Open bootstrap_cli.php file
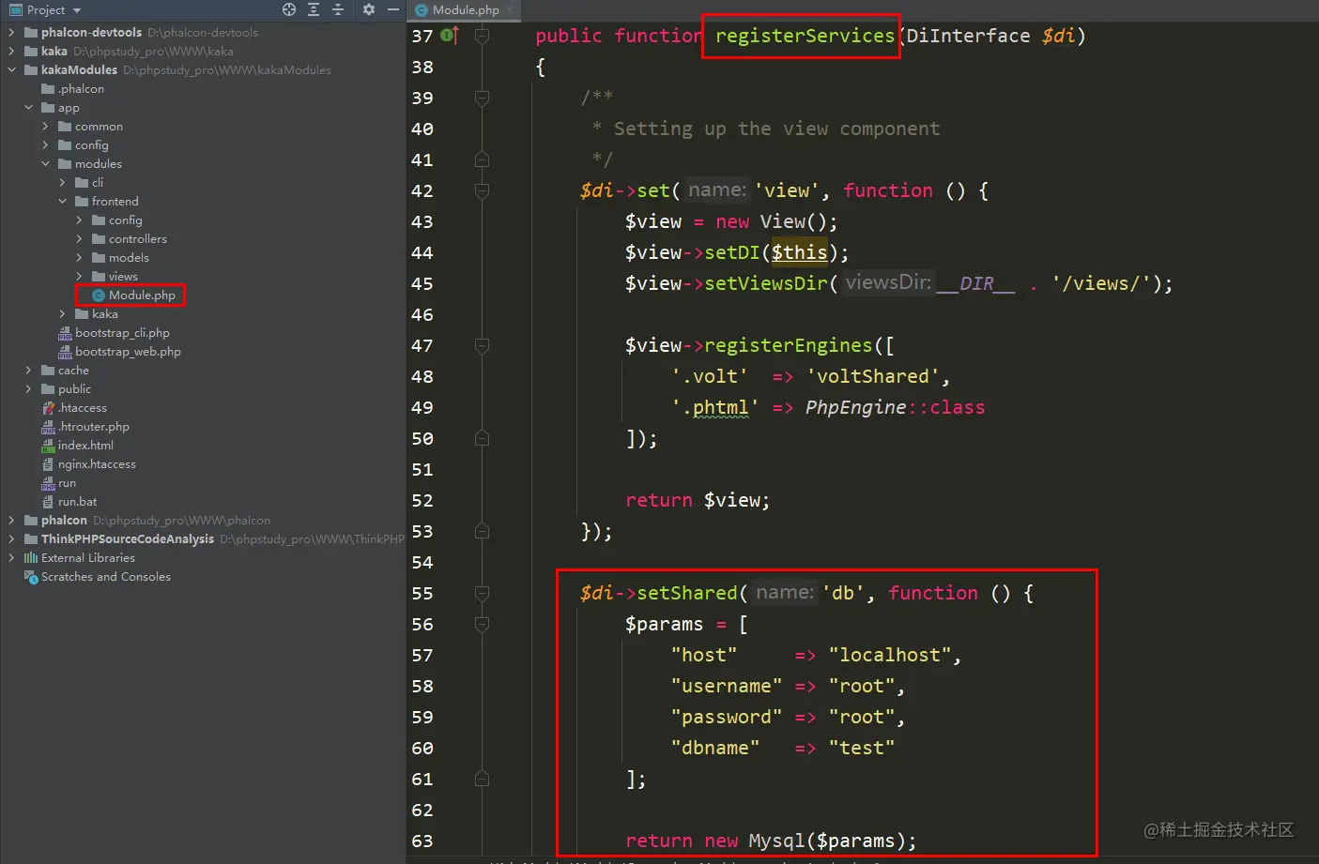Screen dimensions: 1319x864 click(114, 332)
